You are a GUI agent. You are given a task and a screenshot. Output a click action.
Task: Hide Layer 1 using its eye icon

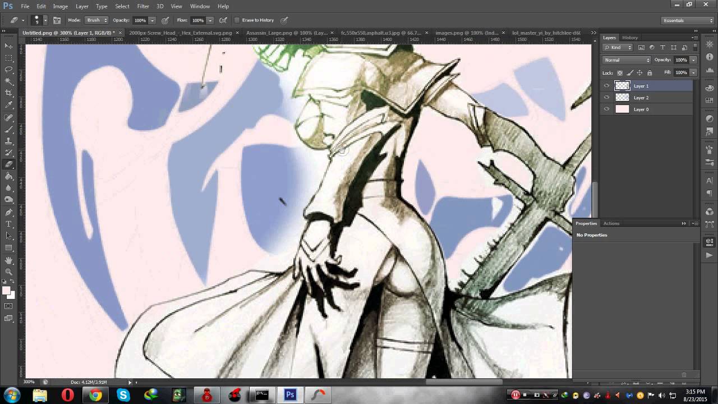[606, 86]
